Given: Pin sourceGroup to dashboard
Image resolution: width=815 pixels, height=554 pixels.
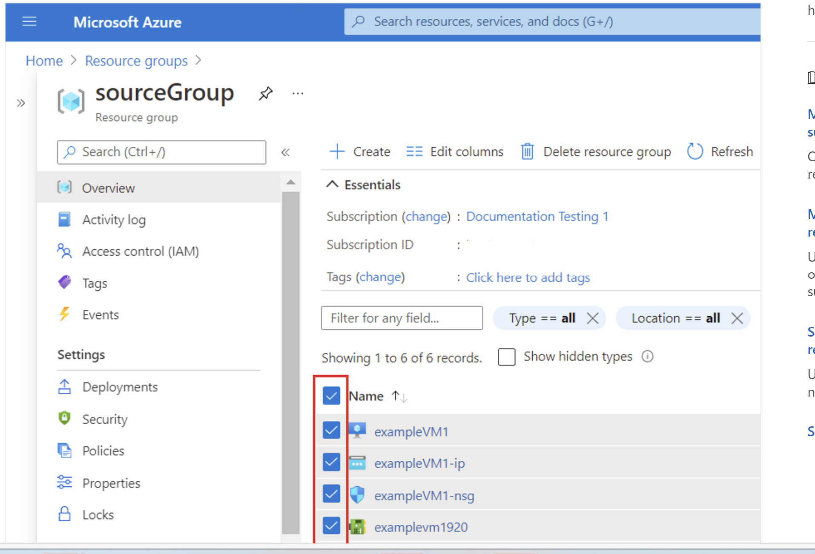Looking at the screenshot, I should click(x=265, y=94).
